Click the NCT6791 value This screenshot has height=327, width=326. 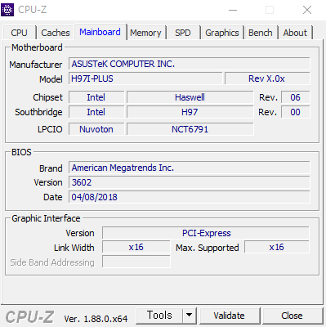tap(190, 129)
